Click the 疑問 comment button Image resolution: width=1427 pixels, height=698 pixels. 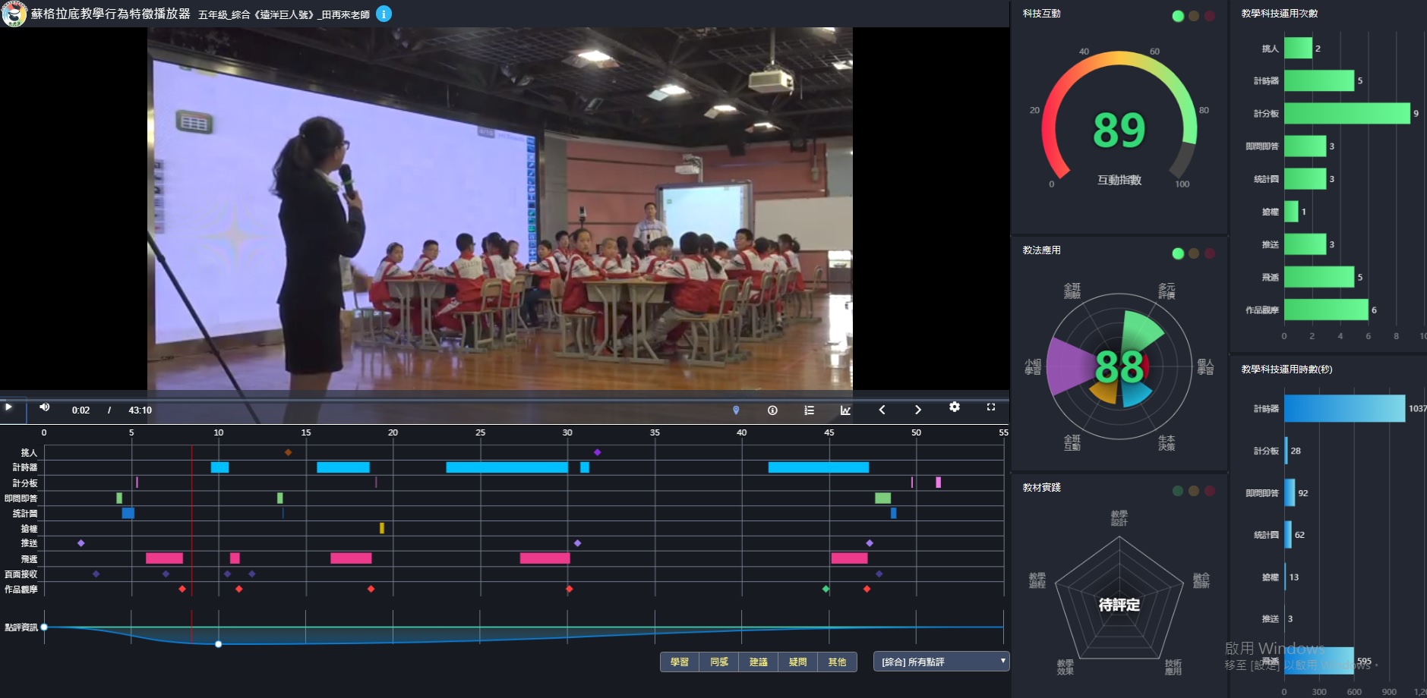tap(798, 662)
